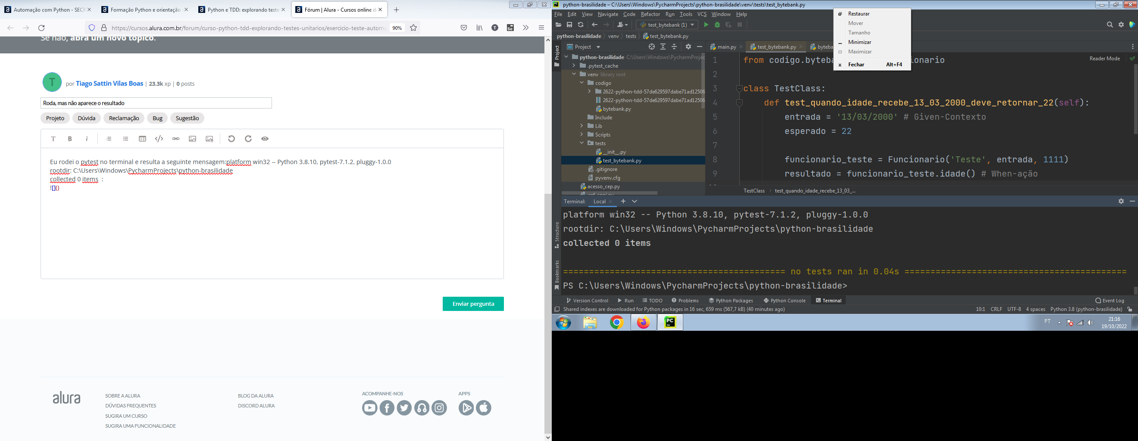Undo the last edit in the forum editor
Image resolution: width=1138 pixels, height=441 pixels.
click(231, 139)
